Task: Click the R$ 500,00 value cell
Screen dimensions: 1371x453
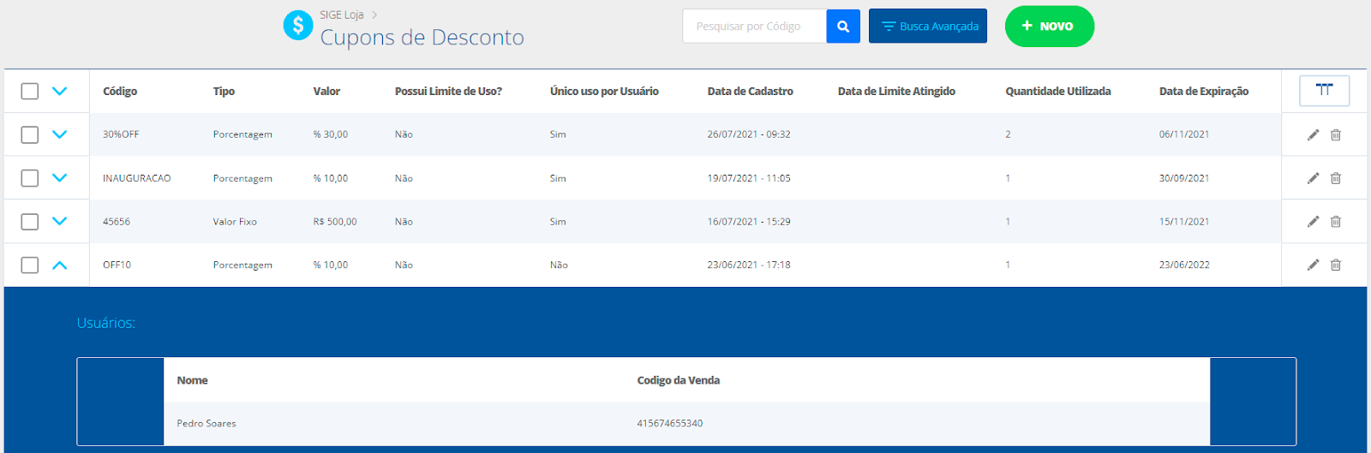Action: [x=335, y=222]
